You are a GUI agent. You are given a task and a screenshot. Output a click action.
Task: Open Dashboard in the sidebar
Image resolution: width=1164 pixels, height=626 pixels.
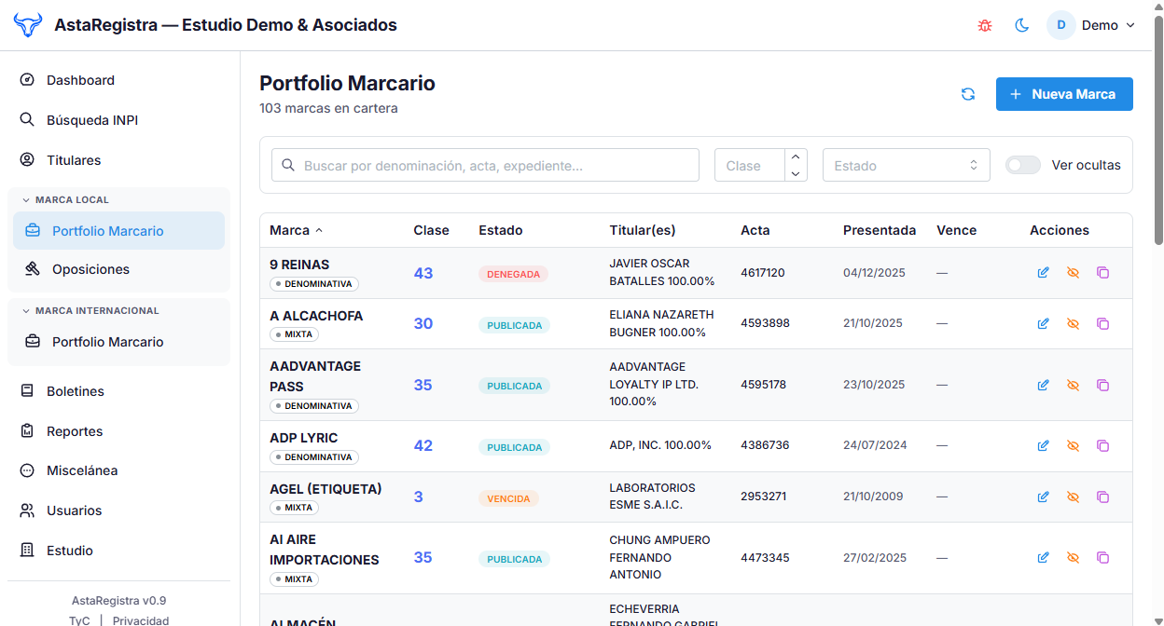click(119, 80)
